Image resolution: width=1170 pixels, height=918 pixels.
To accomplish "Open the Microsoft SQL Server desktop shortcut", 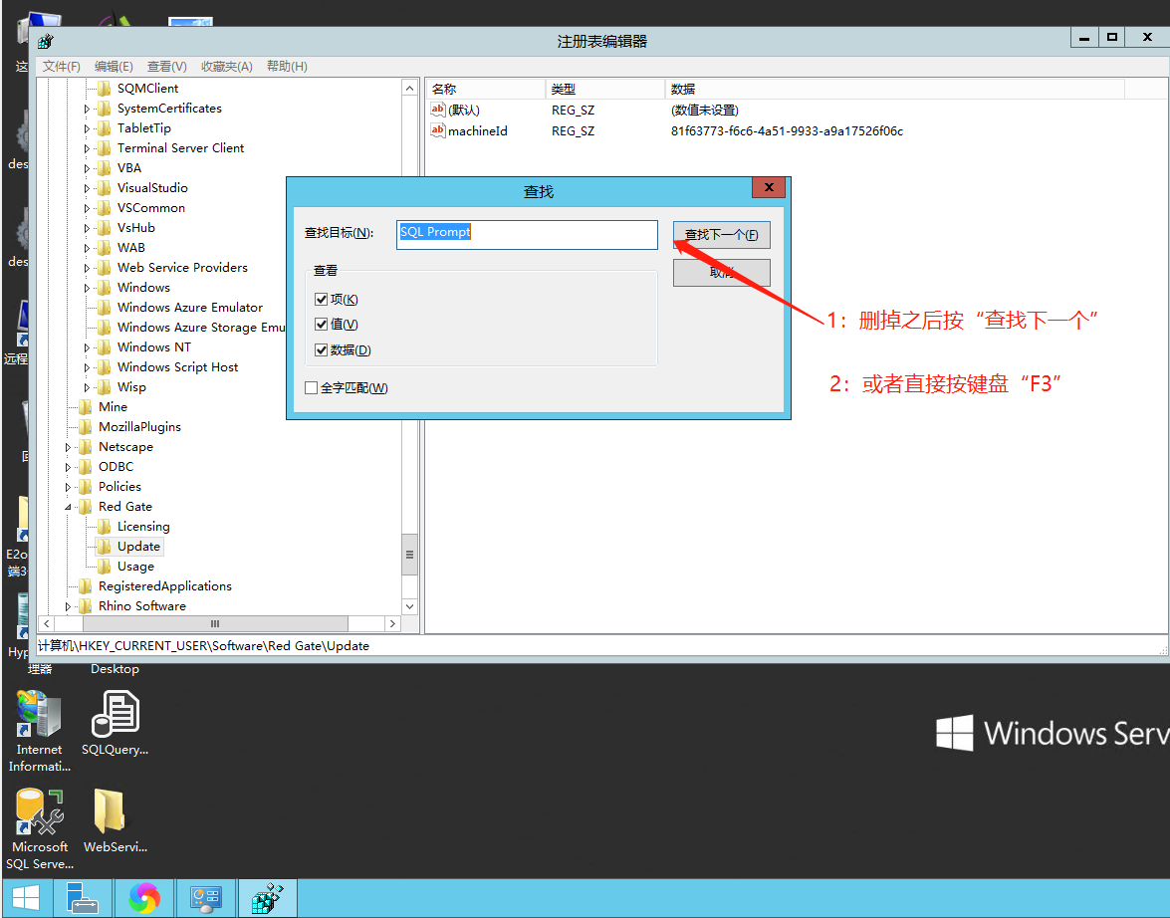I will coord(40,829).
